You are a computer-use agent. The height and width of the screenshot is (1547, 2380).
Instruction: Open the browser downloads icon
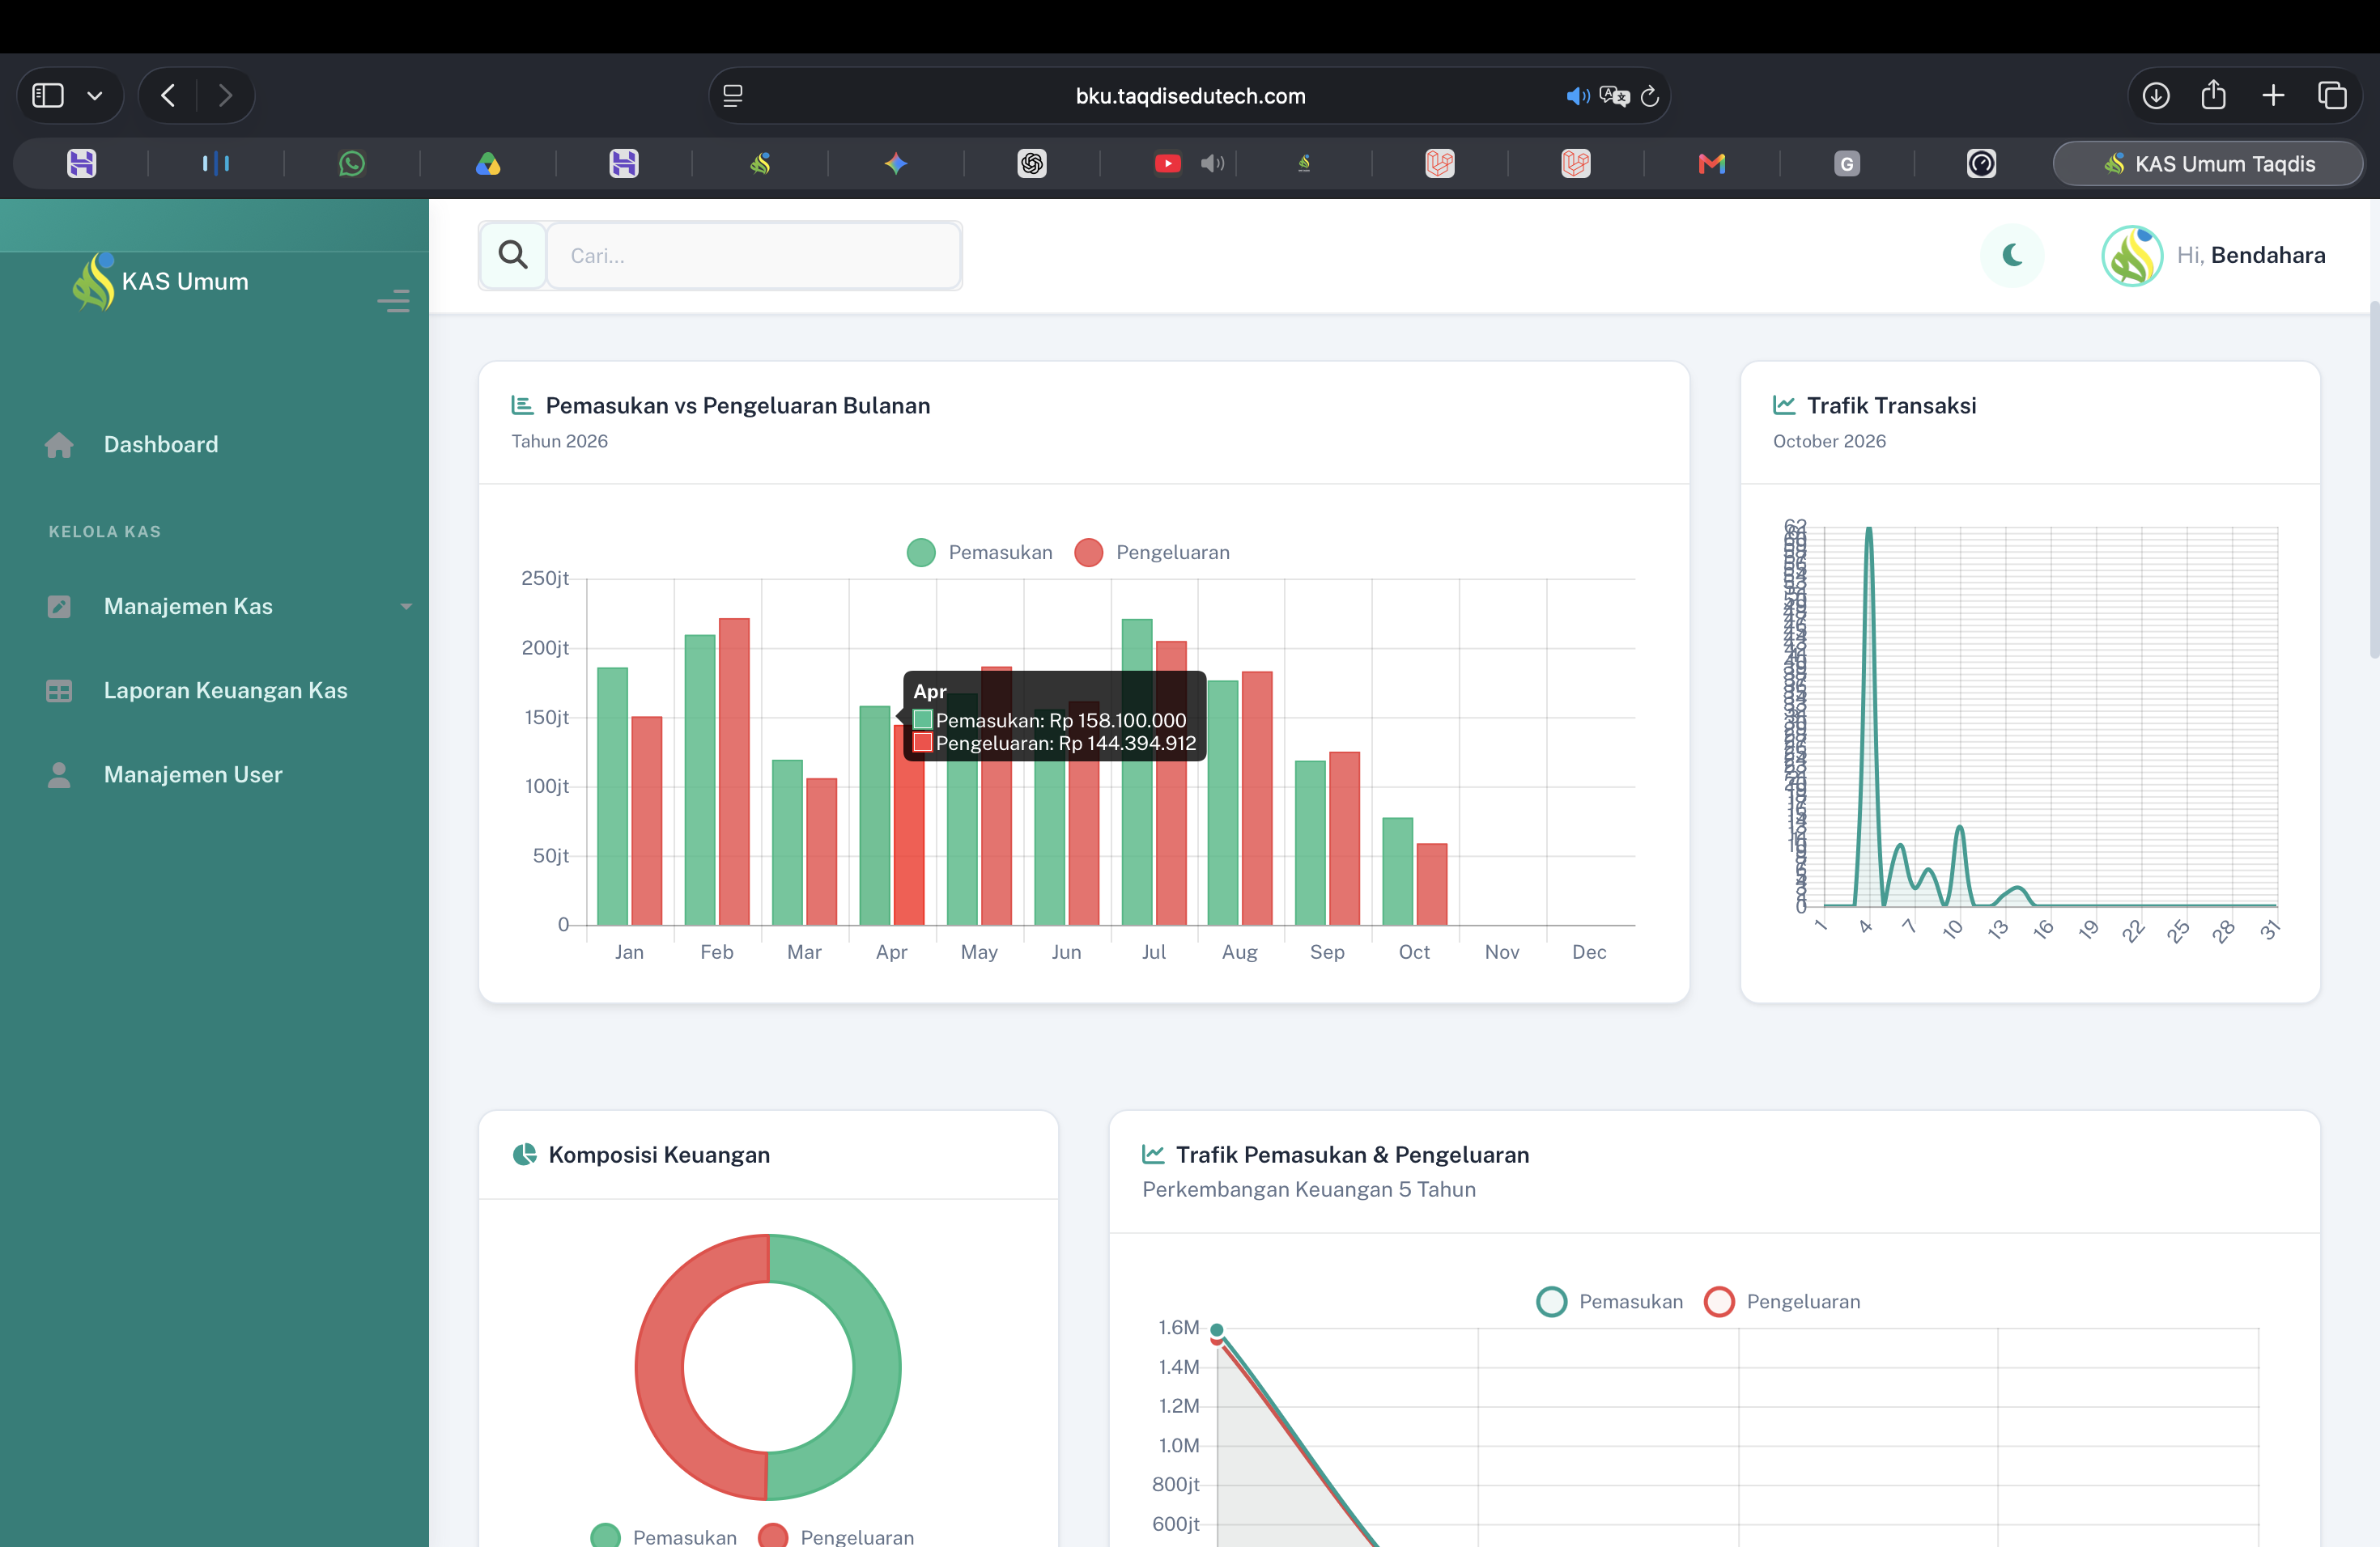[2156, 95]
